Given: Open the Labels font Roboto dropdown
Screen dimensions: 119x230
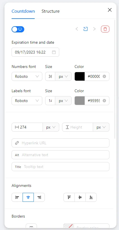Looking at the screenshot, I should click(x=27, y=101).
